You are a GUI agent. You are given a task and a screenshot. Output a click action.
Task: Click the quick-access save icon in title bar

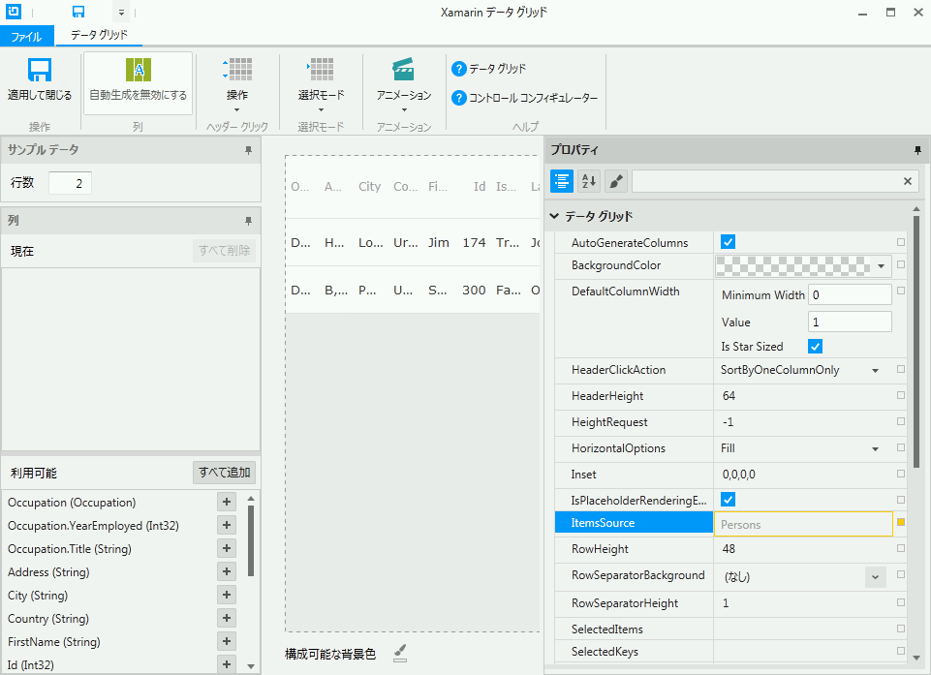coord(78,12)
